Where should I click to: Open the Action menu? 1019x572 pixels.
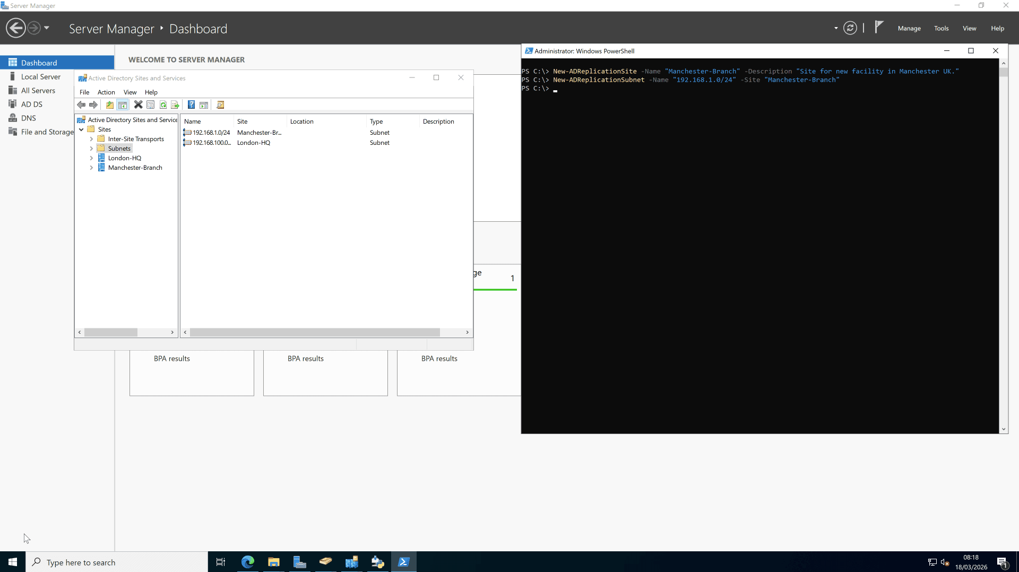pyautogui.click(x=106, y=92)
